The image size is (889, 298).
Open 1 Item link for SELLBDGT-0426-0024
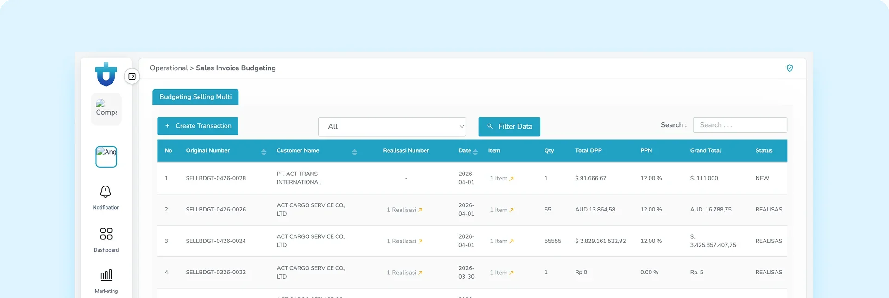[x=502, y=241]
